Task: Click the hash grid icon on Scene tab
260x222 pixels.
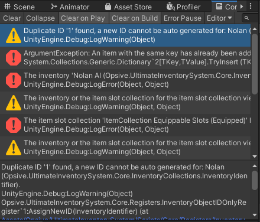Action: click(8, 6)
